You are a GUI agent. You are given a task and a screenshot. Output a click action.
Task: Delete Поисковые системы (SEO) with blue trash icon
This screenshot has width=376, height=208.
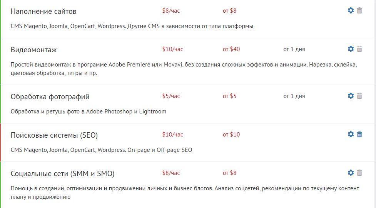359,134
